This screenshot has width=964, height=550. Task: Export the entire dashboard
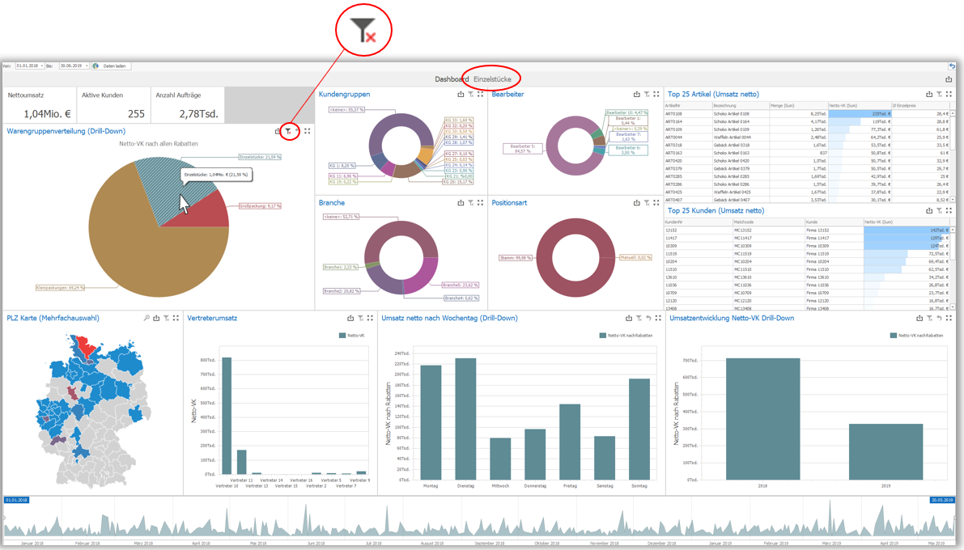949,78
